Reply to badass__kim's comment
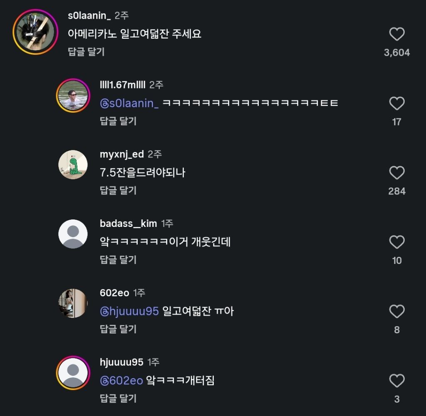This screenshot has height=416, width=426. tap(118, 260)
